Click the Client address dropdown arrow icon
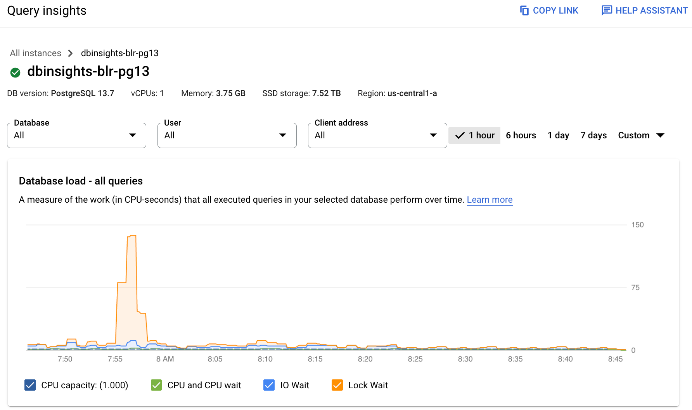 click(x=433, y=135)
